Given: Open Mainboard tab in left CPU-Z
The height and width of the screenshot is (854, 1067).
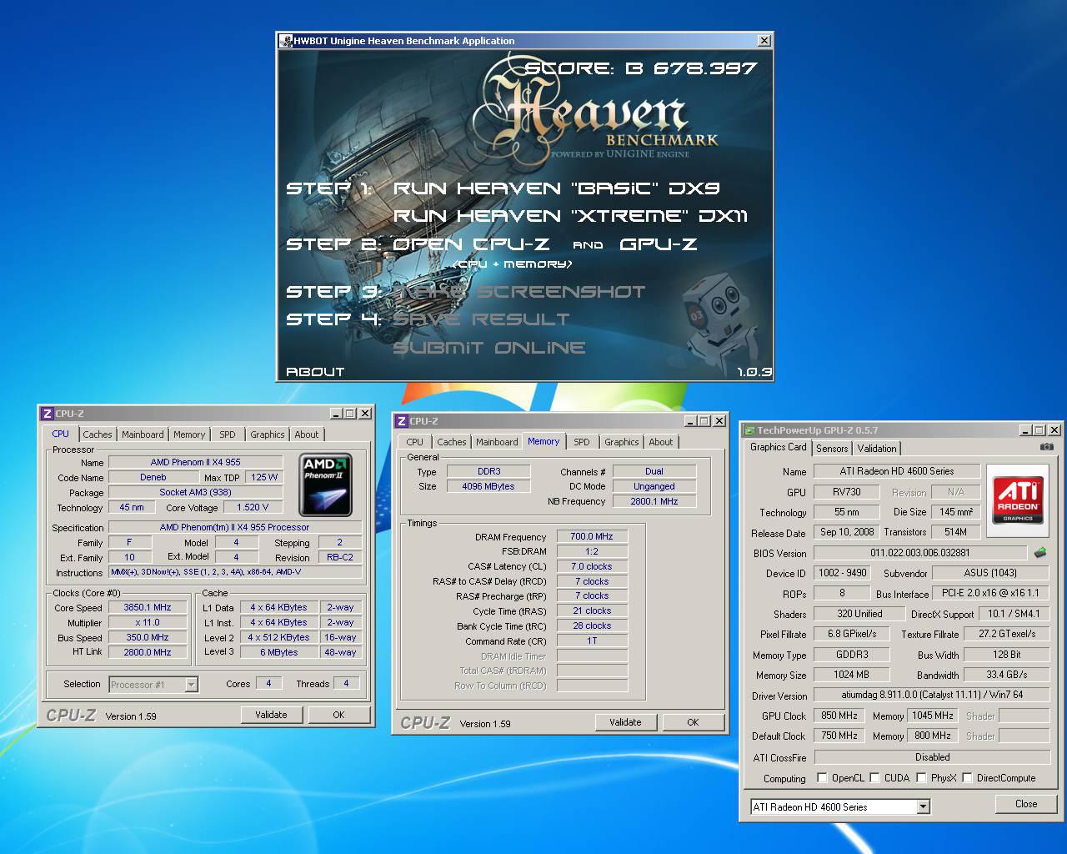Looking at the screenshot, I should point(143,435).
